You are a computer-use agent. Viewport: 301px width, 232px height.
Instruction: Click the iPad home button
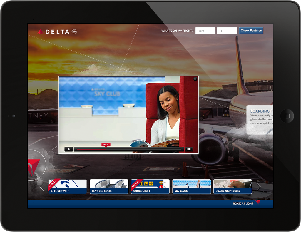point(287,116)
